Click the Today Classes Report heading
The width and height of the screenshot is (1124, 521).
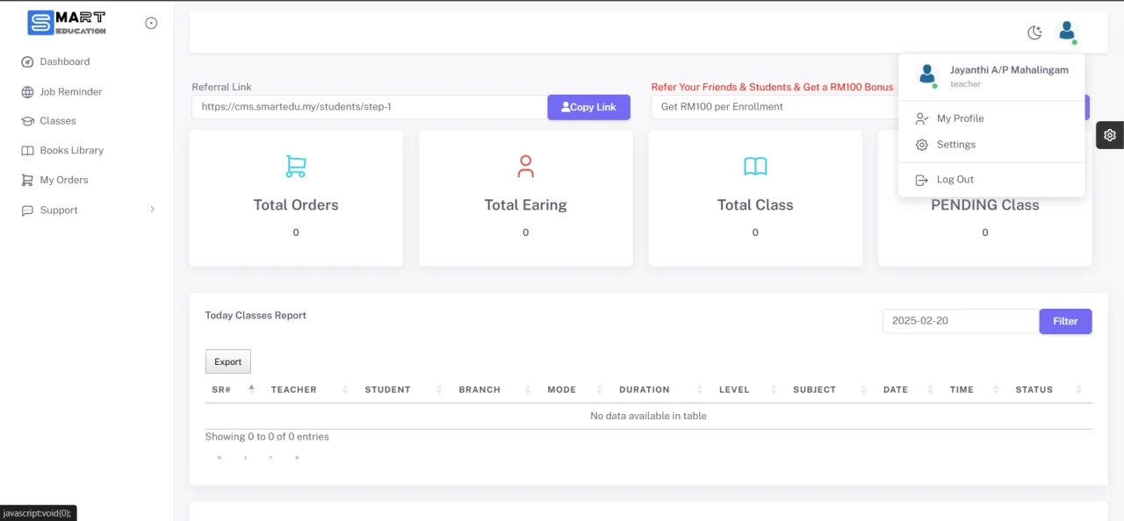tap(256, 316)
